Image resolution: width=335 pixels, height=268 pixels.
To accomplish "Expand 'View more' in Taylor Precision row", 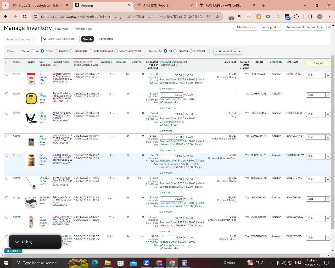I will point(167,108).
